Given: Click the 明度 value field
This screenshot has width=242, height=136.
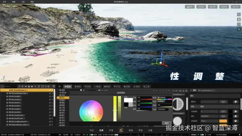Looking at the screenshot, I should tap(164, 105).
